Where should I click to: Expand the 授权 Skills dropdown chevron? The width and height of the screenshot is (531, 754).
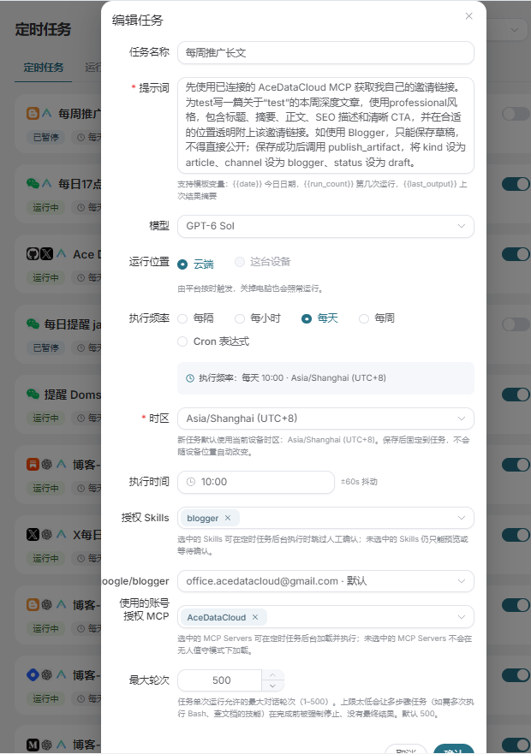click(x=461, y=518)
